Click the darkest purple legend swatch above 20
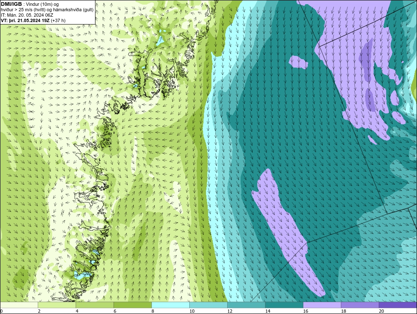 [x=398, y=305]
